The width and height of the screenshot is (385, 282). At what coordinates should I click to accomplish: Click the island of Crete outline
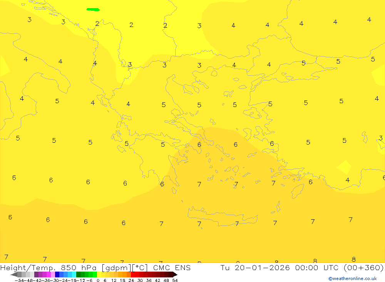point(222,217)
